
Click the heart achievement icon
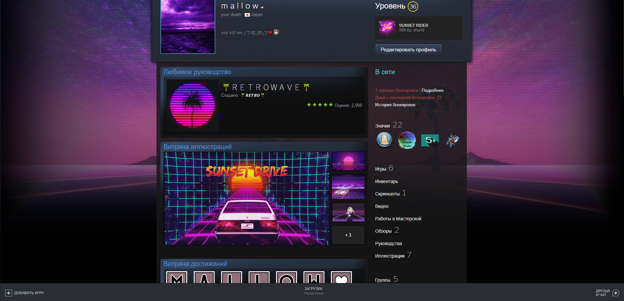(x=341, y=277)
